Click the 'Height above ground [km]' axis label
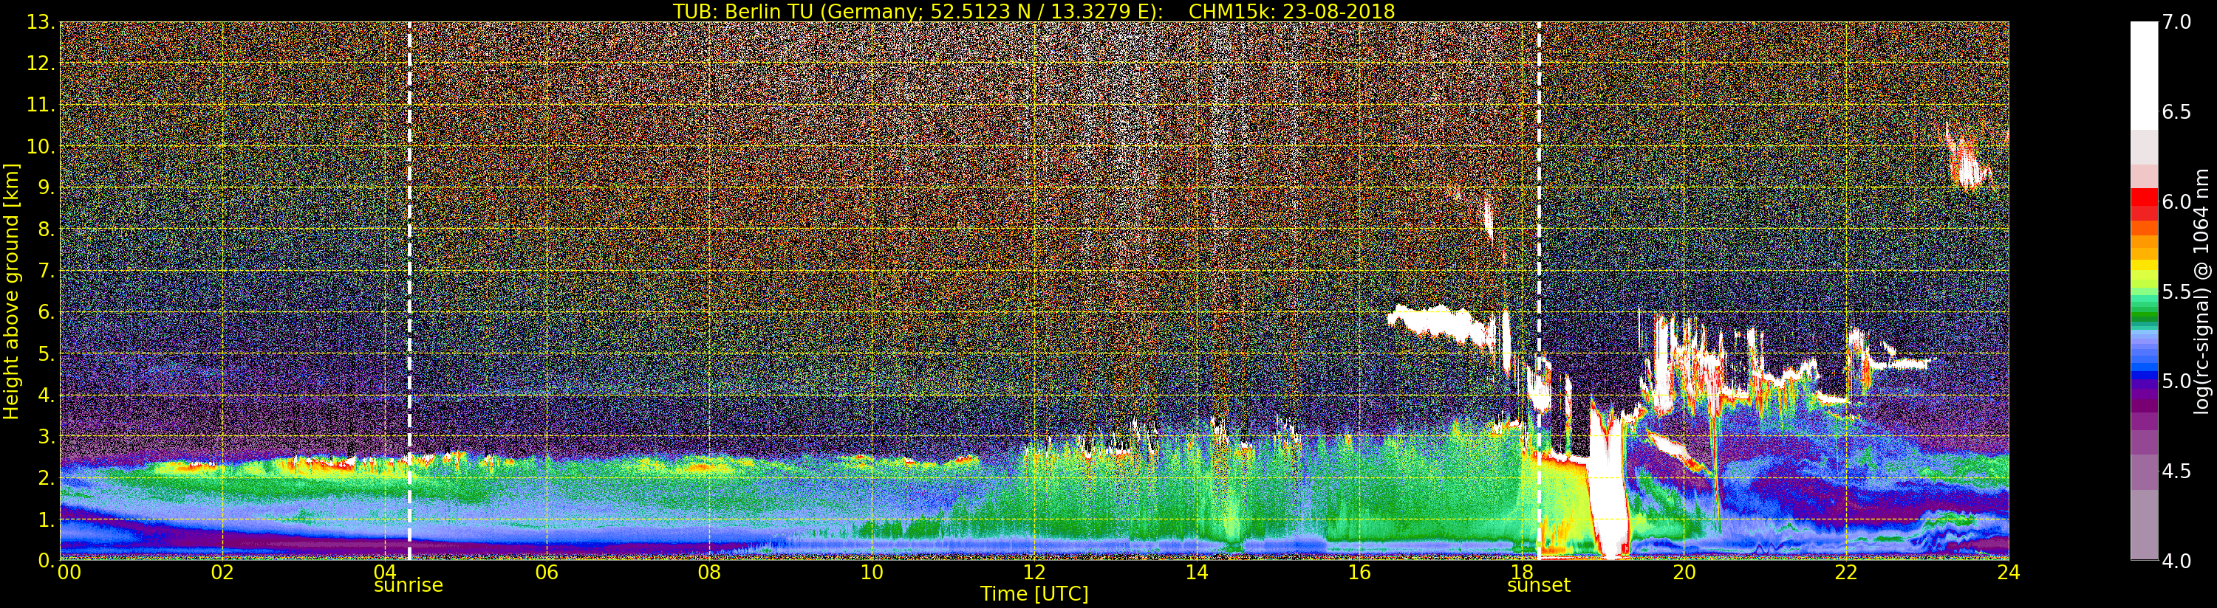The image size is (2217, 608). click(11, 291)
